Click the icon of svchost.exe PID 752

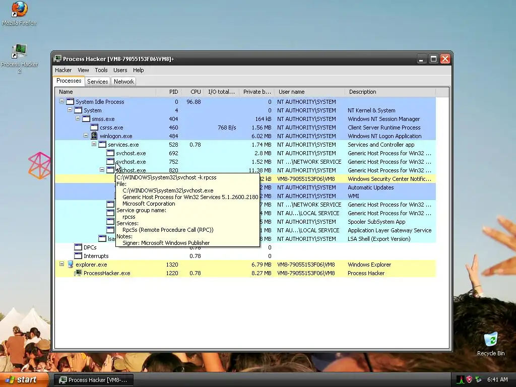[x=110, y=162]
